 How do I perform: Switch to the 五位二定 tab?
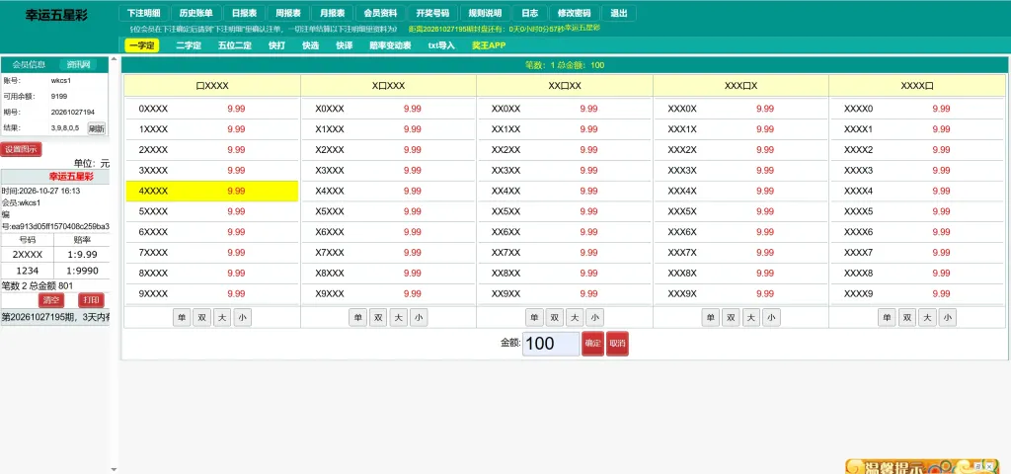point(235,45)
